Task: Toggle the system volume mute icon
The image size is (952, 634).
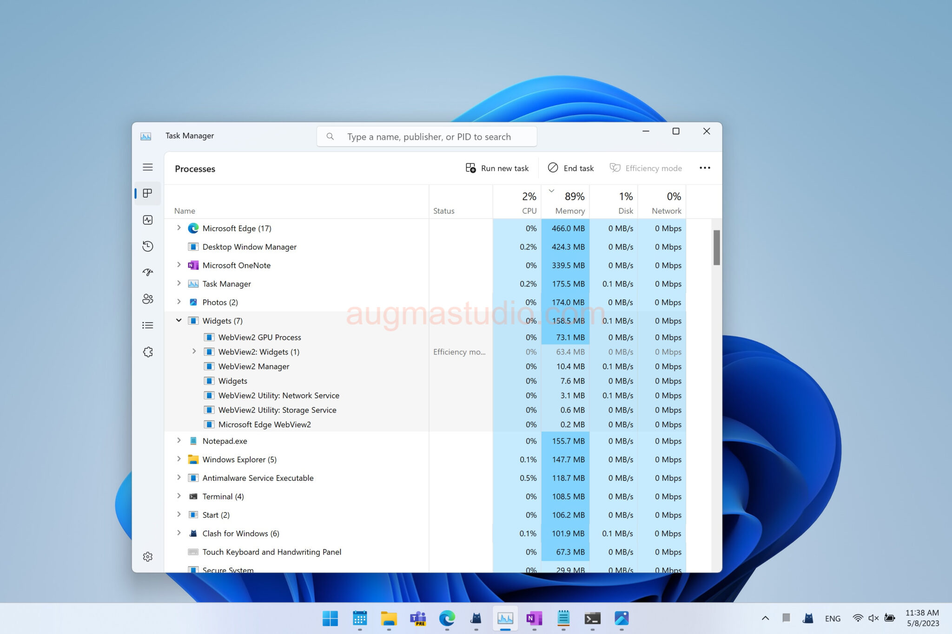Action: (873, 618)
